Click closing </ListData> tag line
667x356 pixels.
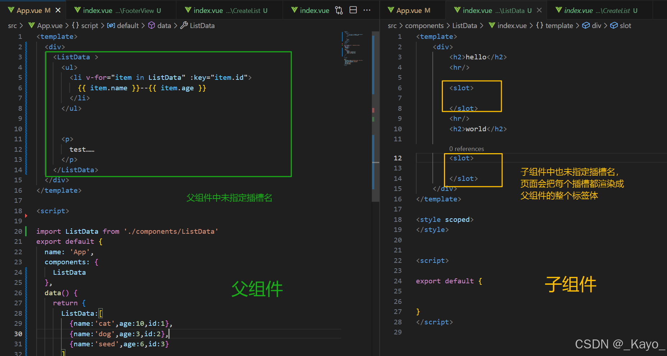75,170
